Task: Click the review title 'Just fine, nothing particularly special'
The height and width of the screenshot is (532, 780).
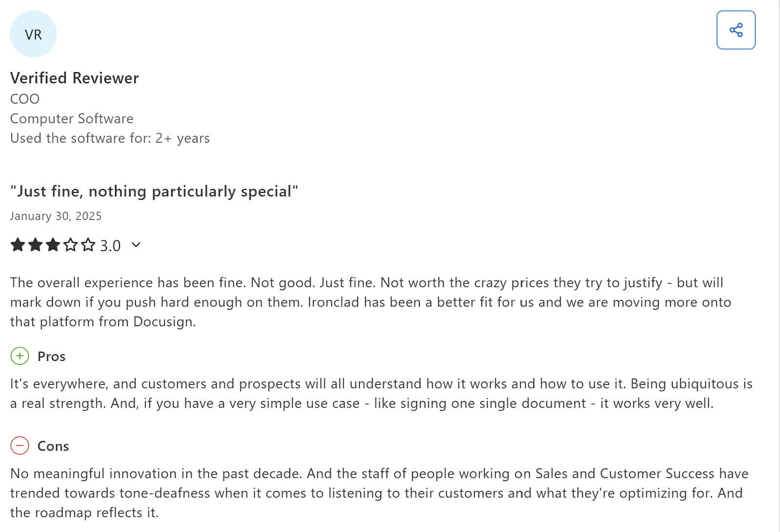Action: pyautogui.click(x=154, y=191)
